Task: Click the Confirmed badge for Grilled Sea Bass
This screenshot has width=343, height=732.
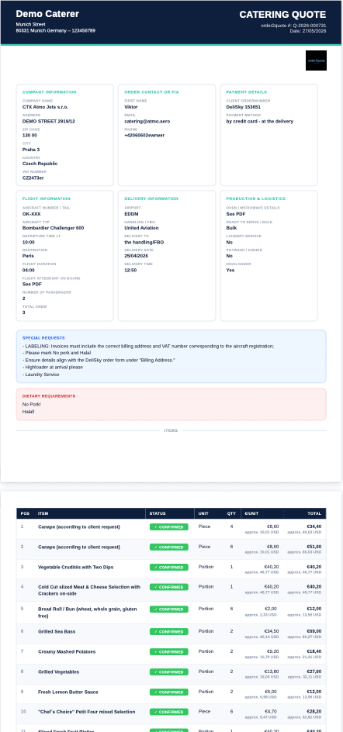Action: [168, 632]
